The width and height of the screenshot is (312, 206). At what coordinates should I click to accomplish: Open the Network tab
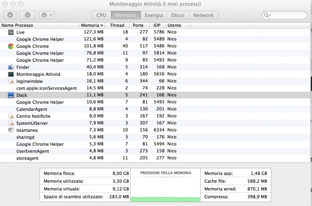[x=203, y=15]
